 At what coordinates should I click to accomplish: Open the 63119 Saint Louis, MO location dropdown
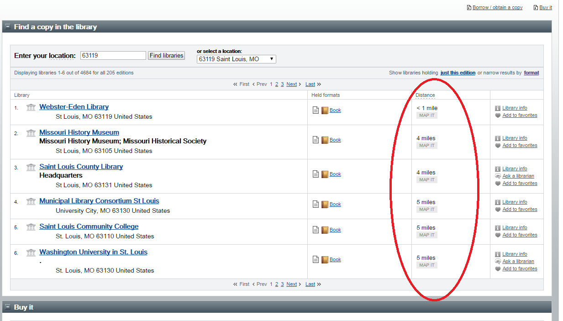271,58
